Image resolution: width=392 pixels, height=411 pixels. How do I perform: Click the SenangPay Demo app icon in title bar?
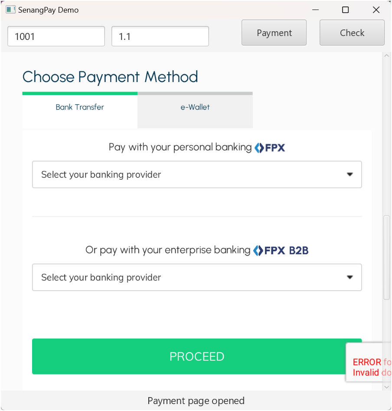click(x=11, y=10)
